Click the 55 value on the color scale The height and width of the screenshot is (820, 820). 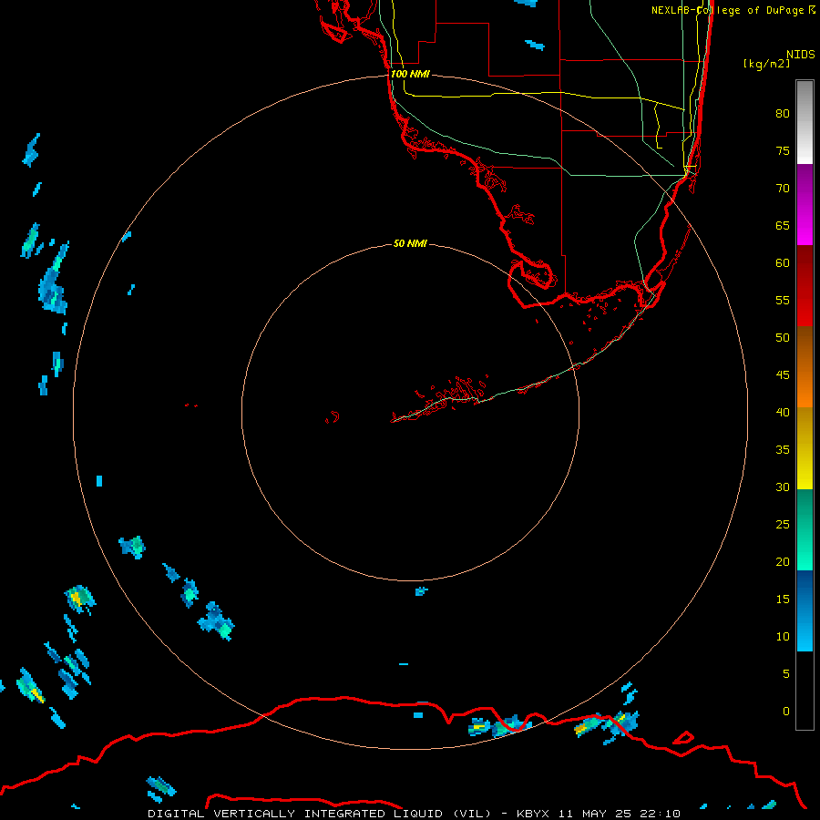click(x=783, y=300)
